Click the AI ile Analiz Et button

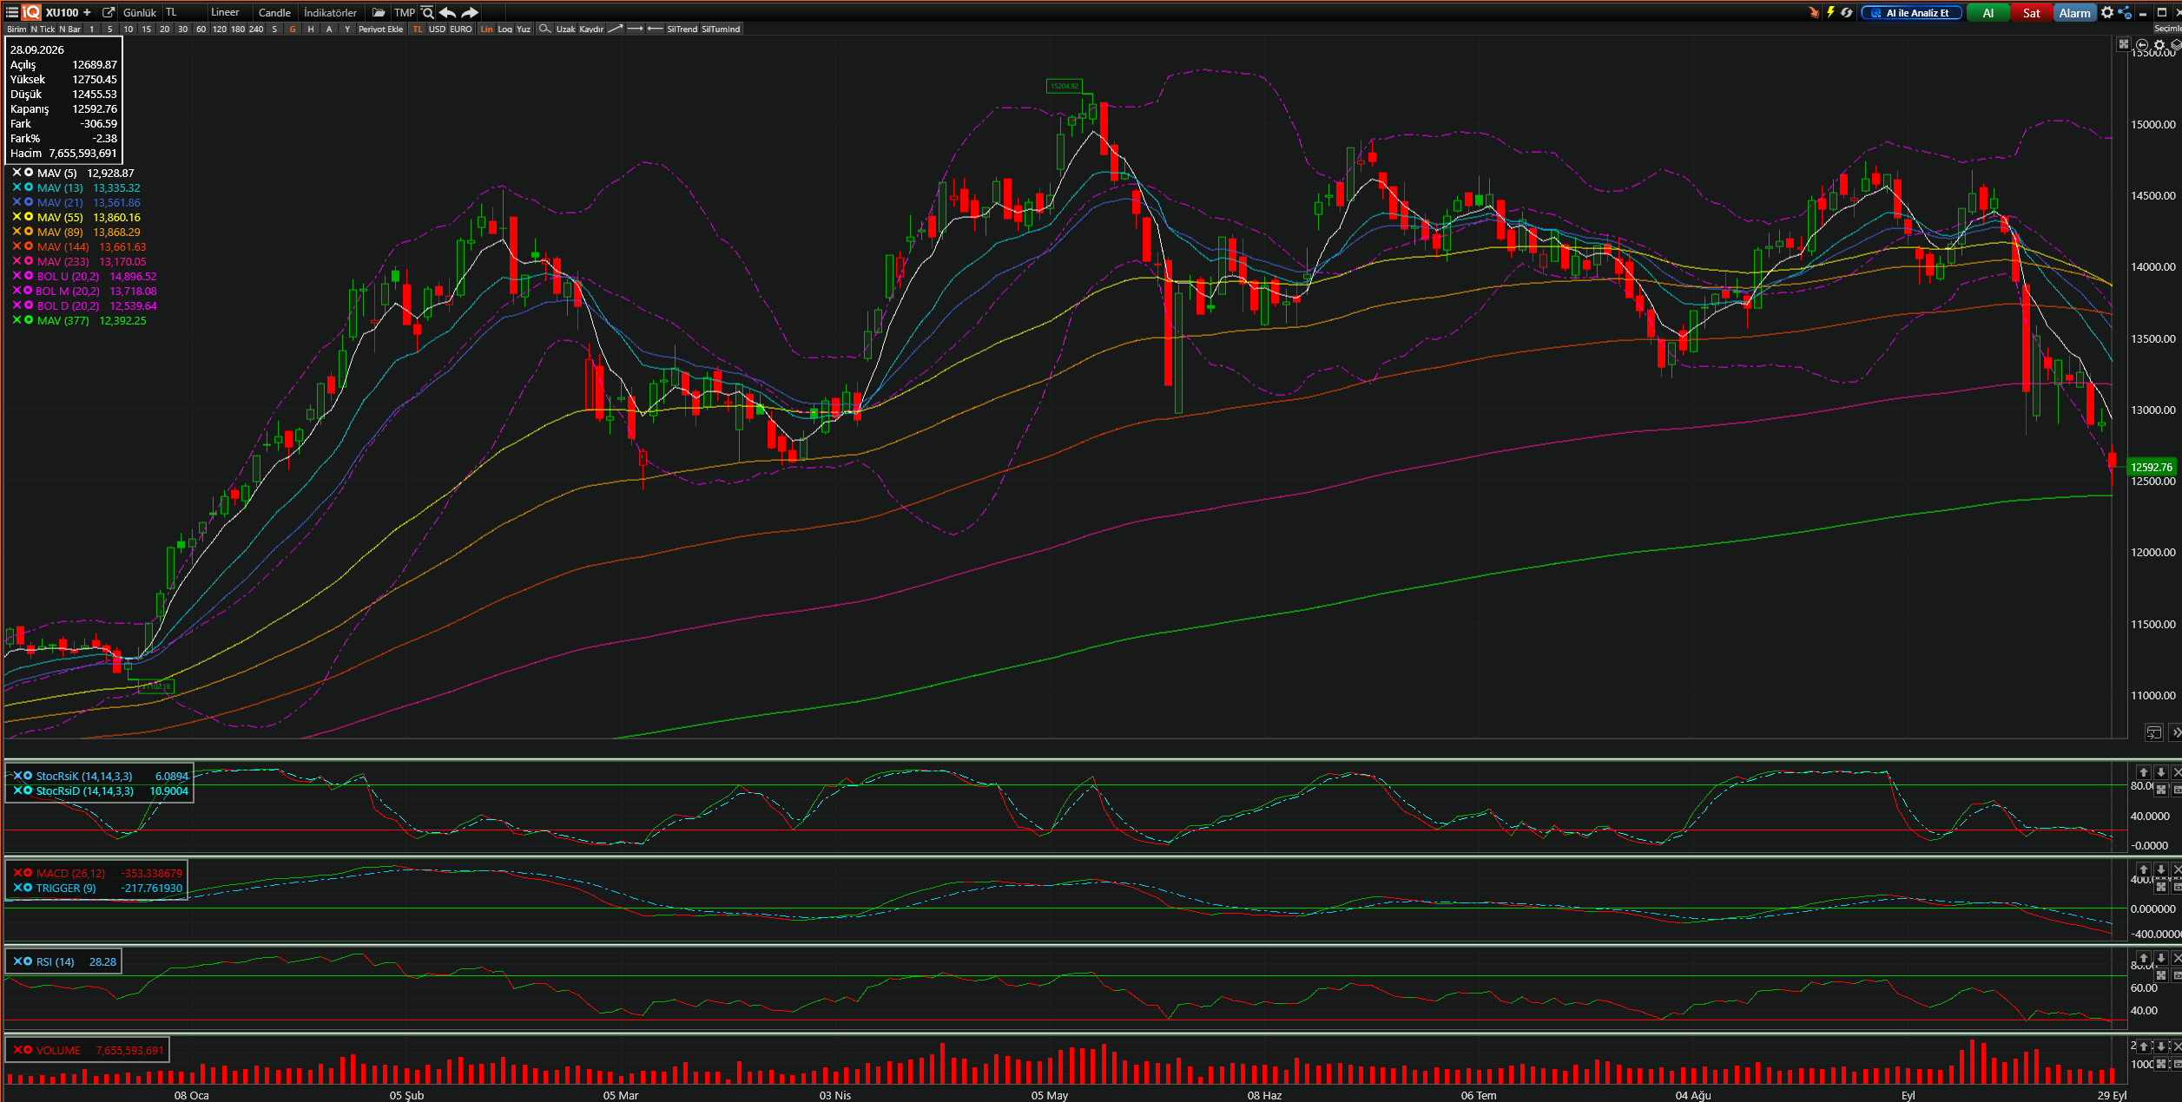click(x=1912, y=12)
